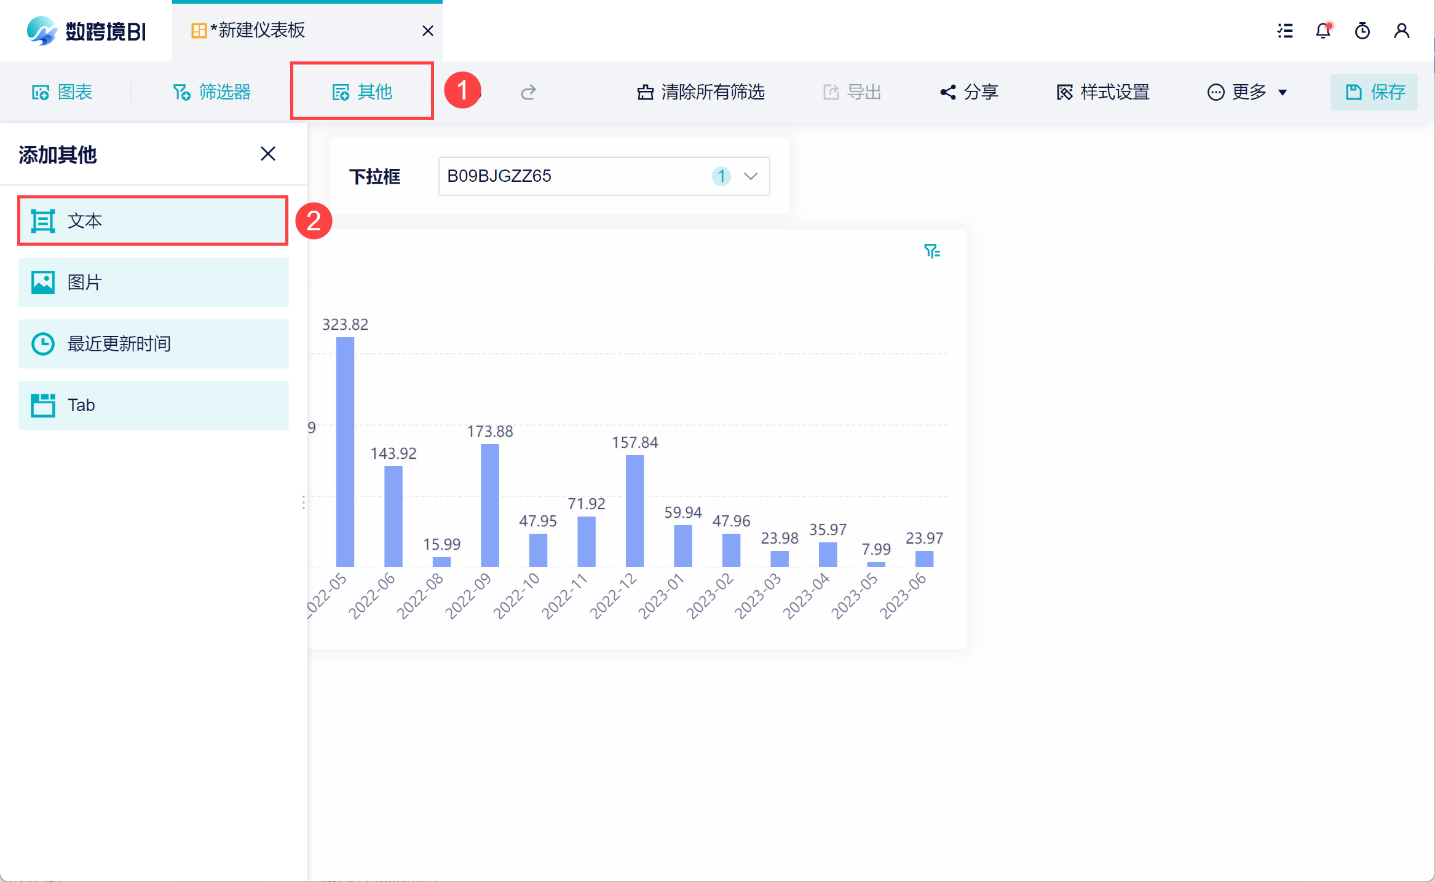The width and height of the screenshot is (1435, 882).
Task: Open the task list icon in header
Action: tap(1284, 31)
